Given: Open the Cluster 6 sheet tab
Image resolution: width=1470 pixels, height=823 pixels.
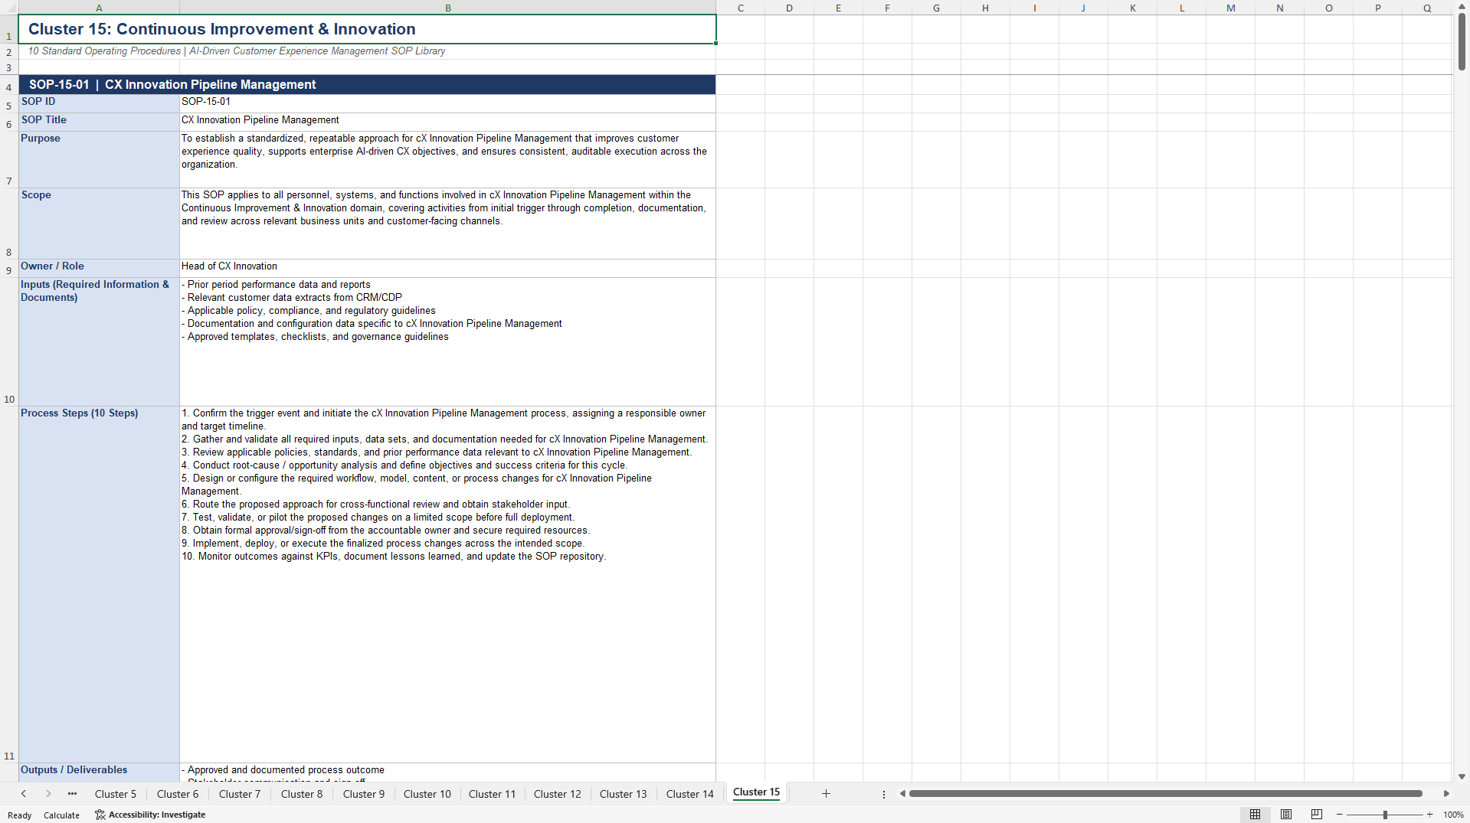Looking at the screenshot, I should [178, 794].
